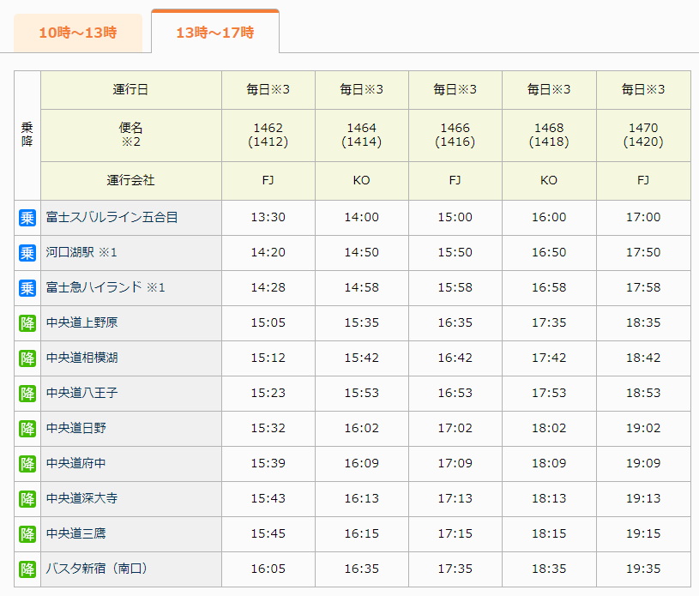Select stop name 中央道深大寺
The width and height of the screenshot is (699, 596).
82,498
